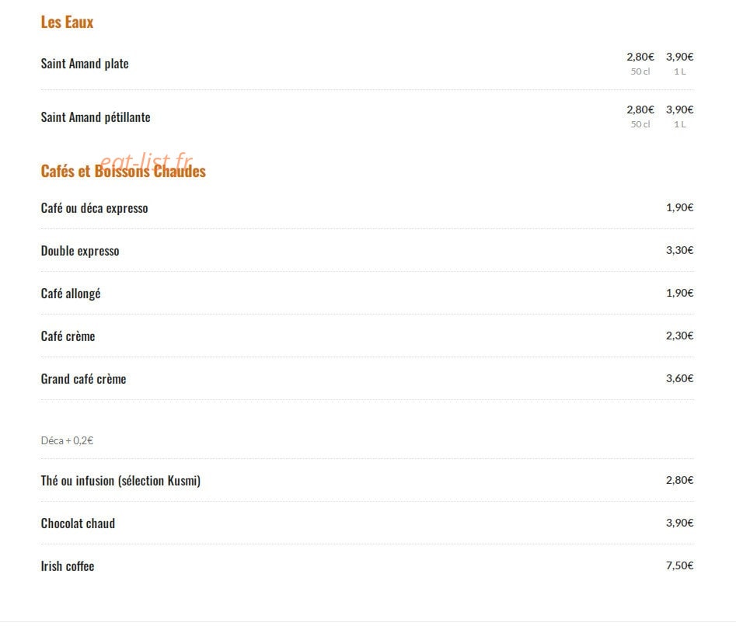Select Grand café crème
This screenshot has width=736, height=640.
tap(84, 379)
